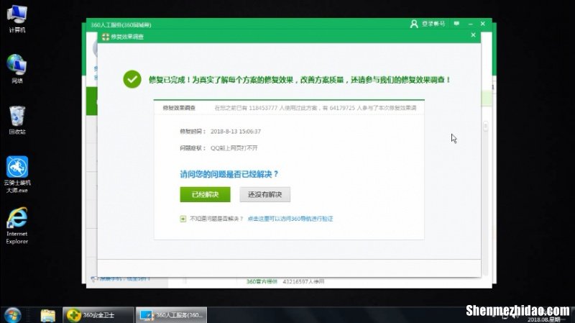The height and width of the screenshot is (323, 575).
Task: Launch Internet Explorer desktop icon
Action: click(17, 225)
